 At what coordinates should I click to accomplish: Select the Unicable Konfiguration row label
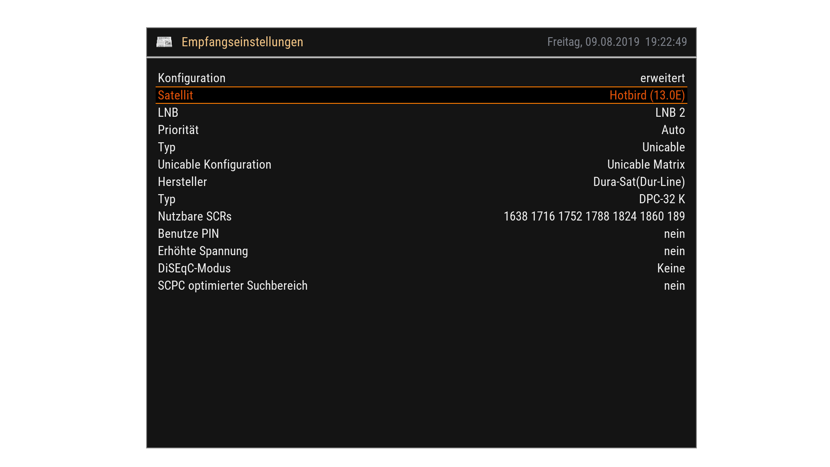point(214,165)
